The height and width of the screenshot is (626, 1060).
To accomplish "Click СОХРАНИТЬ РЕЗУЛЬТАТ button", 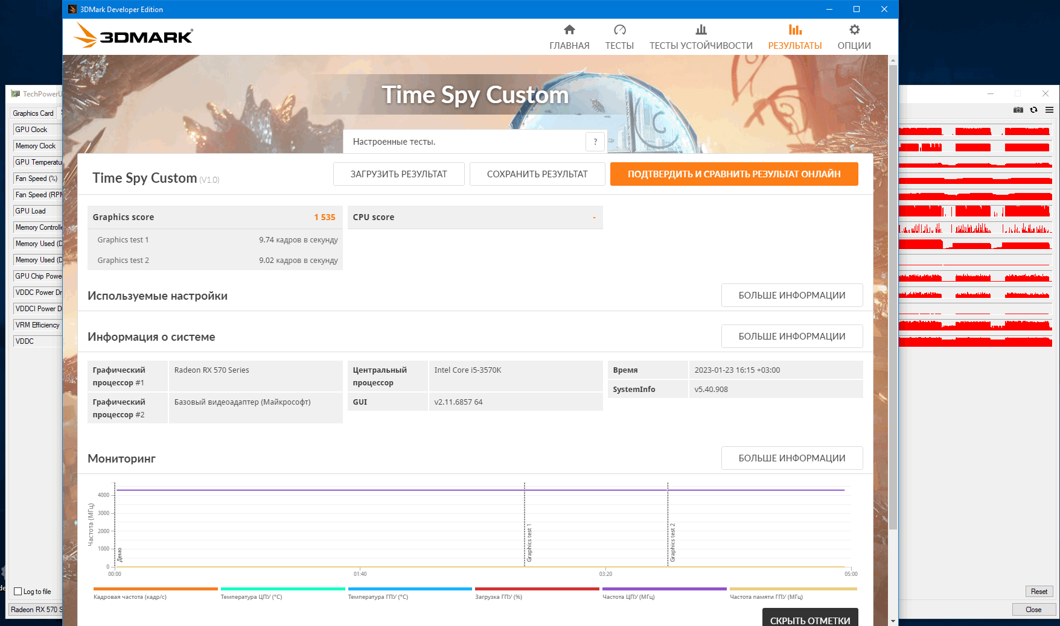I will (537, 174).
